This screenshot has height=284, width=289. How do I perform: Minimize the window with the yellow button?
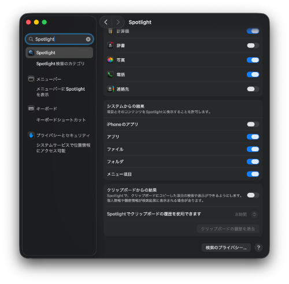pyautogui.click(x=36, y=22)
